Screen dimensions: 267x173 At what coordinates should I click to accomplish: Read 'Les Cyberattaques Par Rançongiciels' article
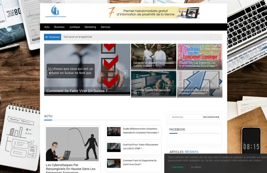71,169
